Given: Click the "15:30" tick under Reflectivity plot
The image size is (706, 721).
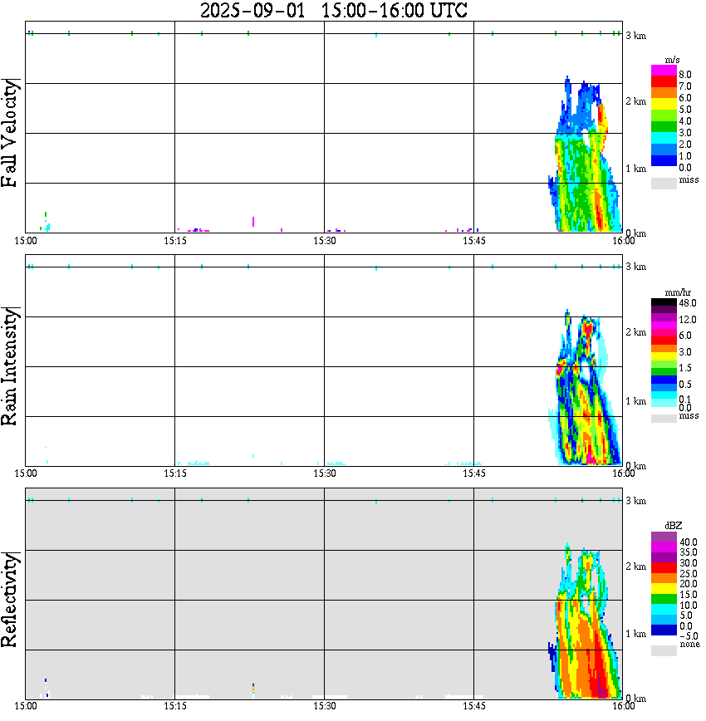Looking at the screenshot, I should click(x=325, y=706).
